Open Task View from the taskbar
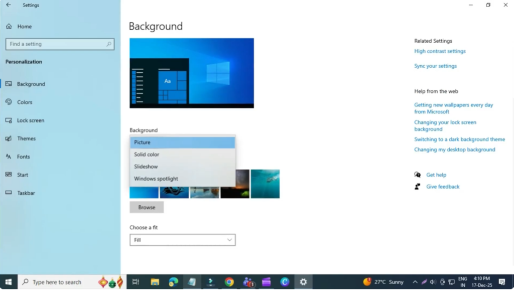 [x=135, y=281]
